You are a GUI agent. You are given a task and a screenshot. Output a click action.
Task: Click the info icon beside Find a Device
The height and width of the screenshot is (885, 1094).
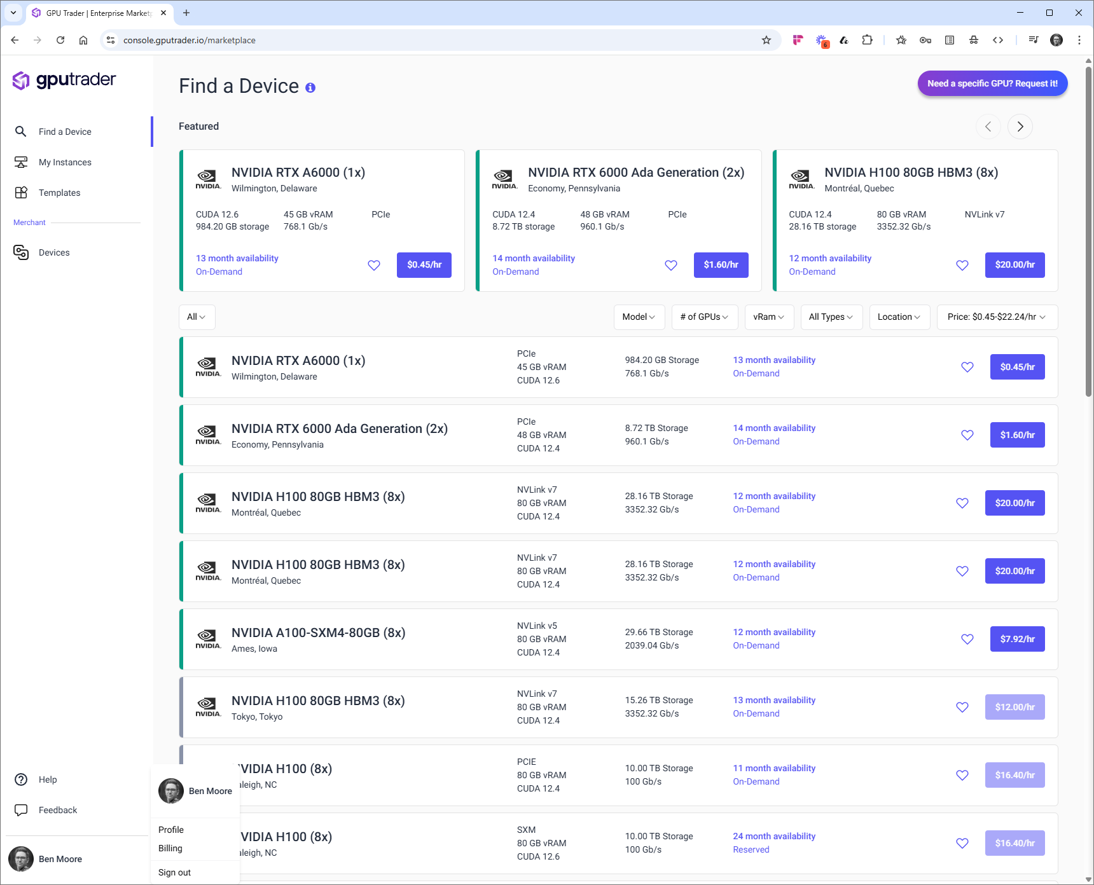coord(310,88)
